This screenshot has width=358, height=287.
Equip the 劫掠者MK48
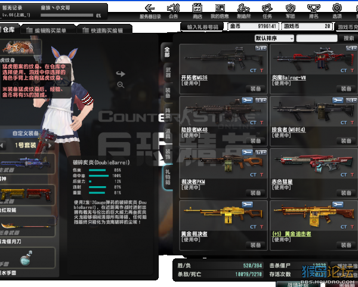coord(255,141)
